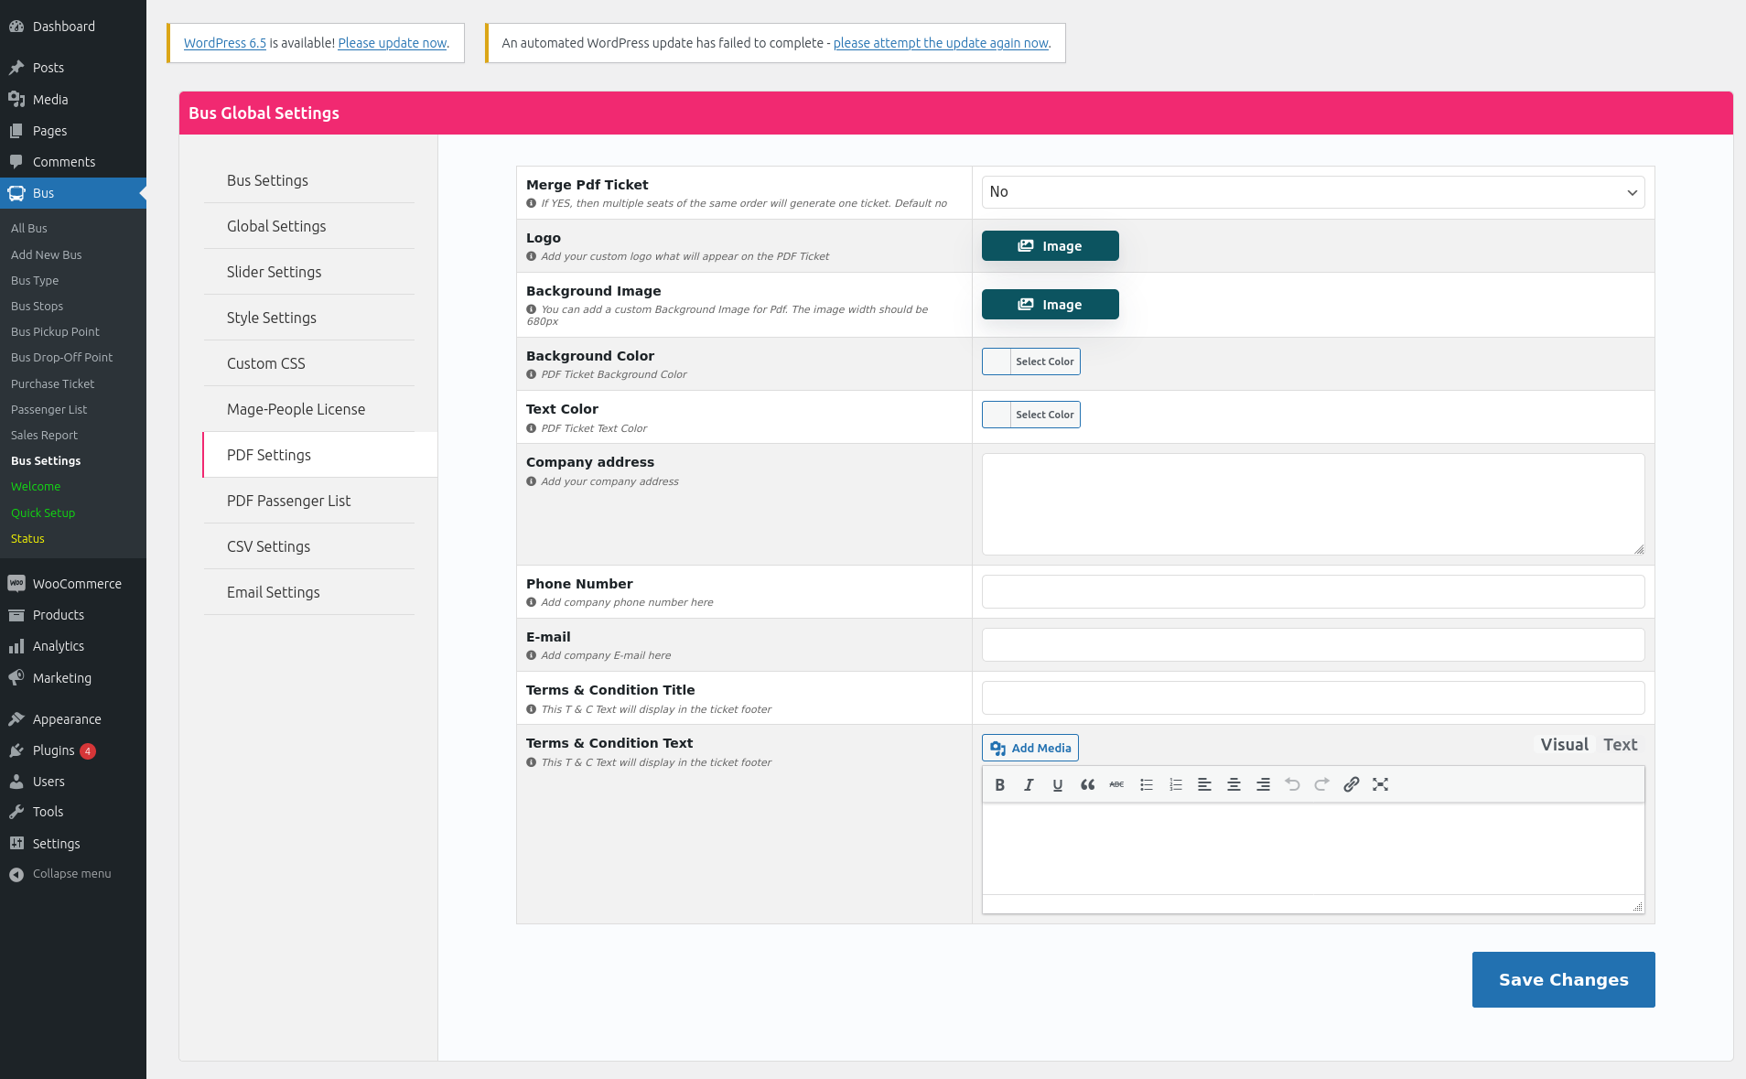
Task: Open the Merge Pdf Ticket dropdown
Action: [x=1313, y=192]
